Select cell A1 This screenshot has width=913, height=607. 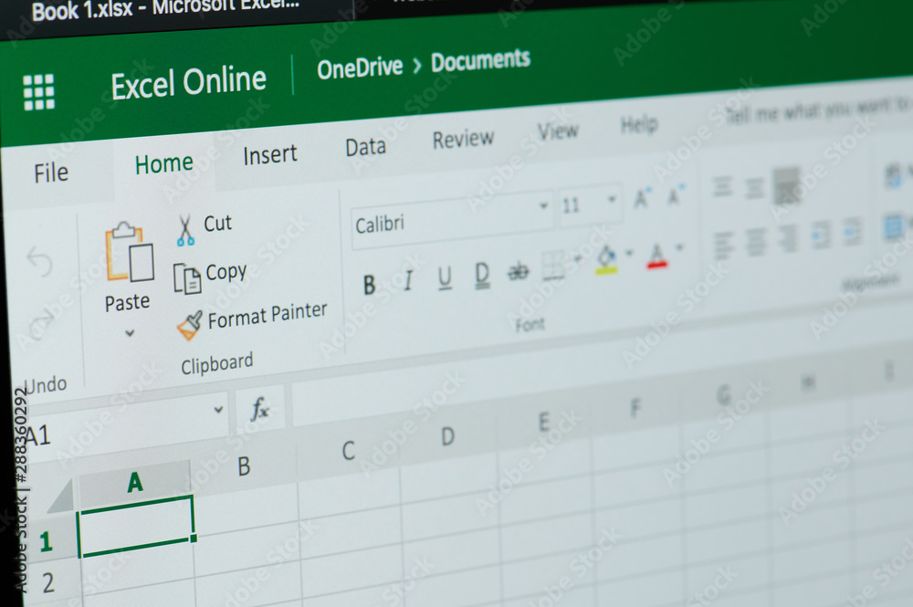click(x=135, y=526)
